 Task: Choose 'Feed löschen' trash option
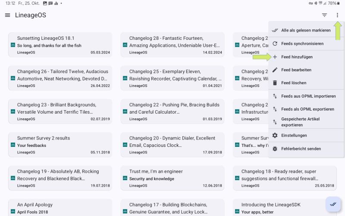[294, 83]
